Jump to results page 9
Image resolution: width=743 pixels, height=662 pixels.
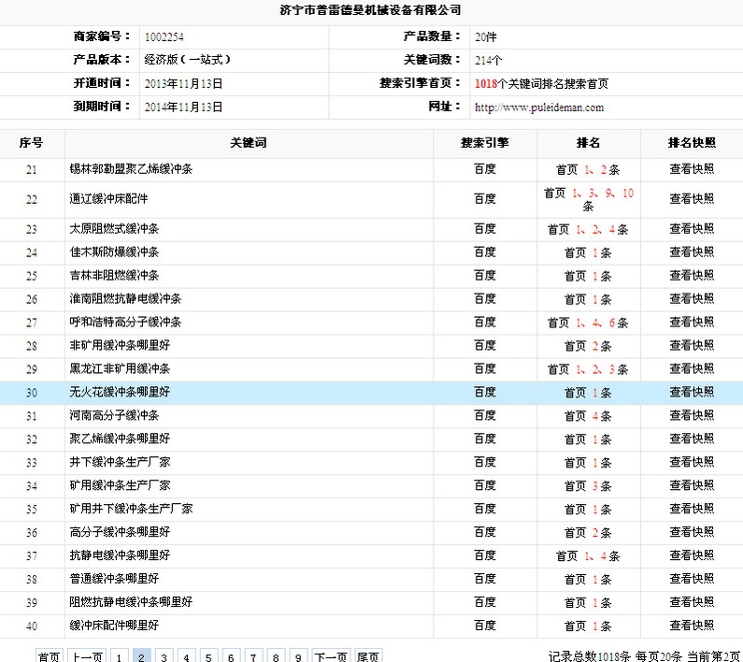point(298,656)
